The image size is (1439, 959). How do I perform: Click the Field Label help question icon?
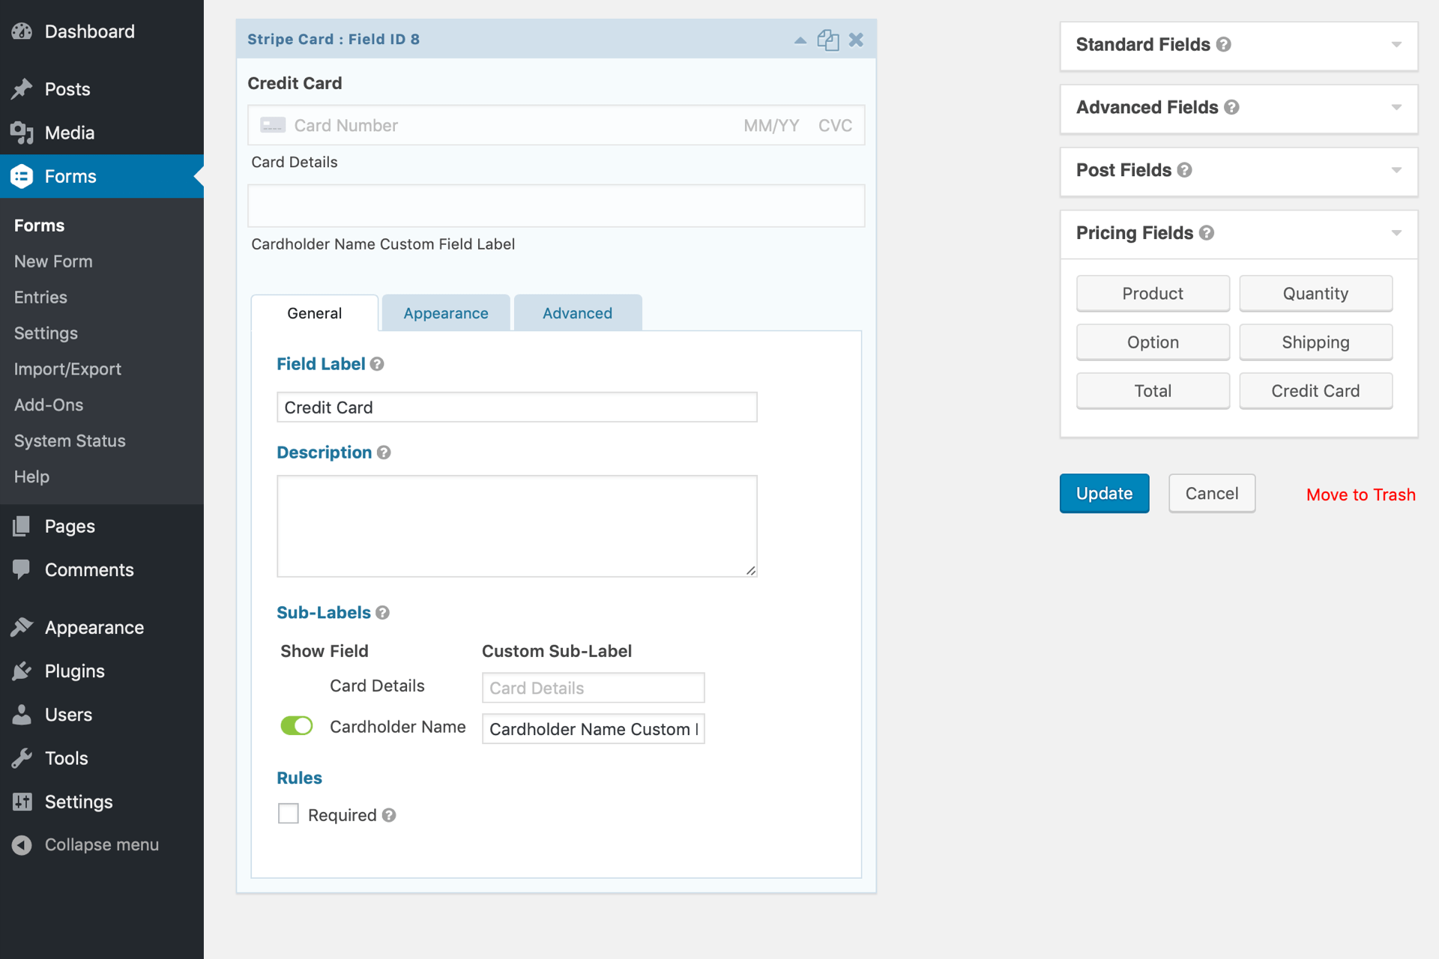point(377,364)
